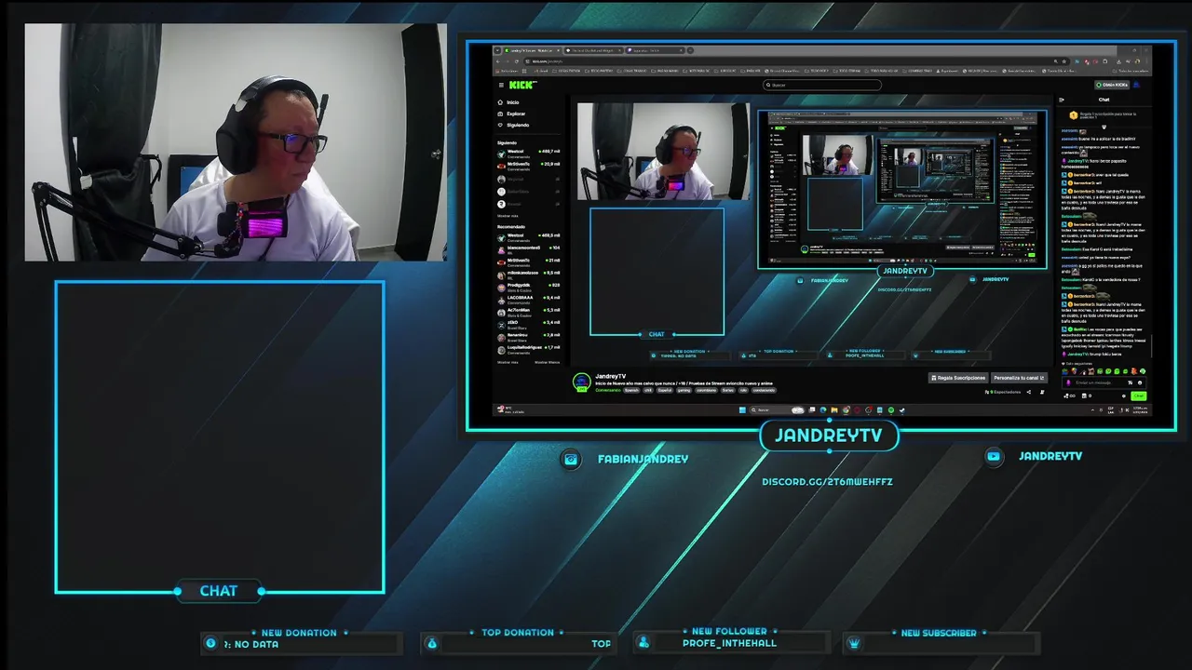
Task: Click the gaming stream tag
Action: (684, 390)
